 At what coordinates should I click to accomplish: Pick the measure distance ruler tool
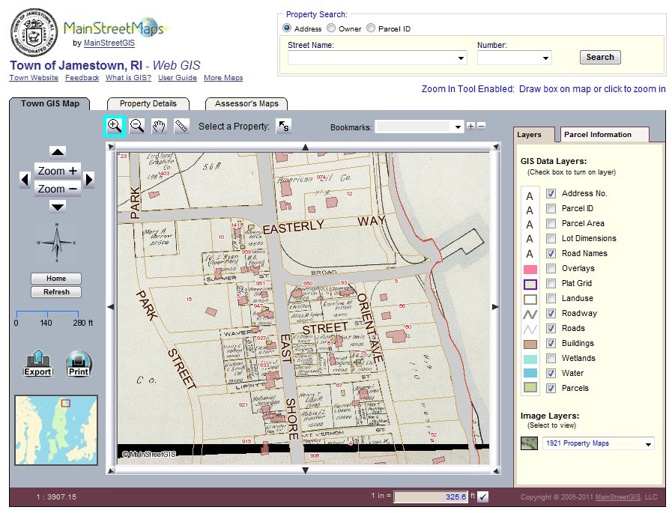[x=181, y=125]
